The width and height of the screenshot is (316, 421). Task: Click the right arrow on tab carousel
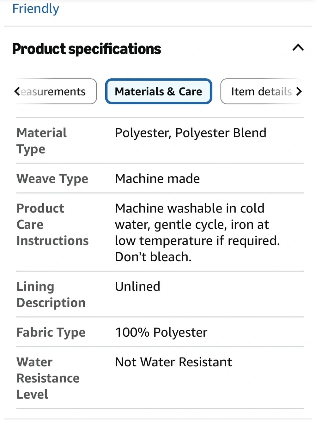[299, 92]
